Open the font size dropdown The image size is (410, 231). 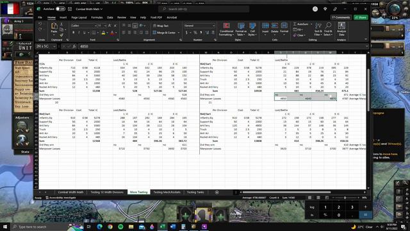pyautogui.click(x=105, y=26)
